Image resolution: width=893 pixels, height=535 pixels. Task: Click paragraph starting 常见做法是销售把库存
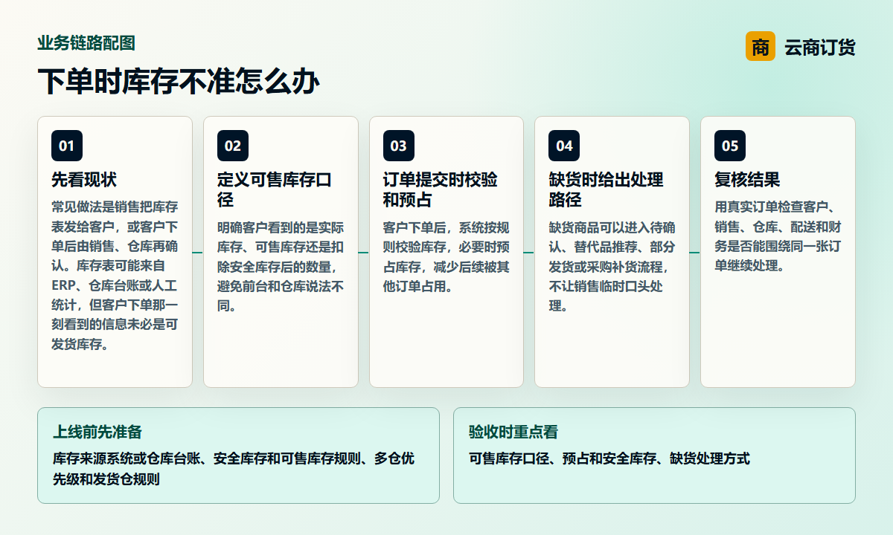[x=115, y=275]
